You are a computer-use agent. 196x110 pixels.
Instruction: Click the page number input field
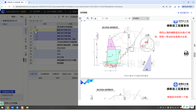click(101, 18)
